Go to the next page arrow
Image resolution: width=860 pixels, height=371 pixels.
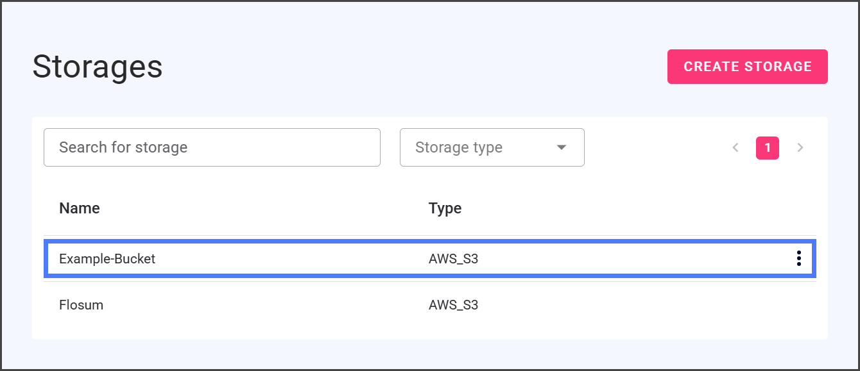click(x=800, y=147)
